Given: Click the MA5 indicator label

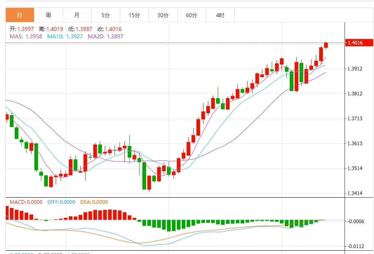Looking at the screenshot, I should [26, 36].
